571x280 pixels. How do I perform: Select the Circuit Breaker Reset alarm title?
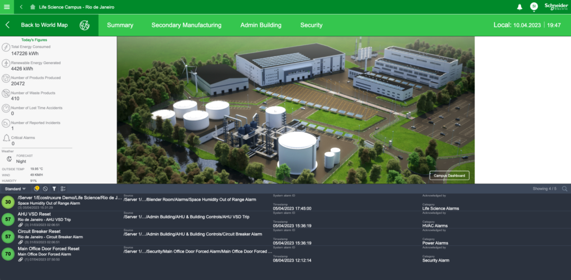tap(39, 231)
